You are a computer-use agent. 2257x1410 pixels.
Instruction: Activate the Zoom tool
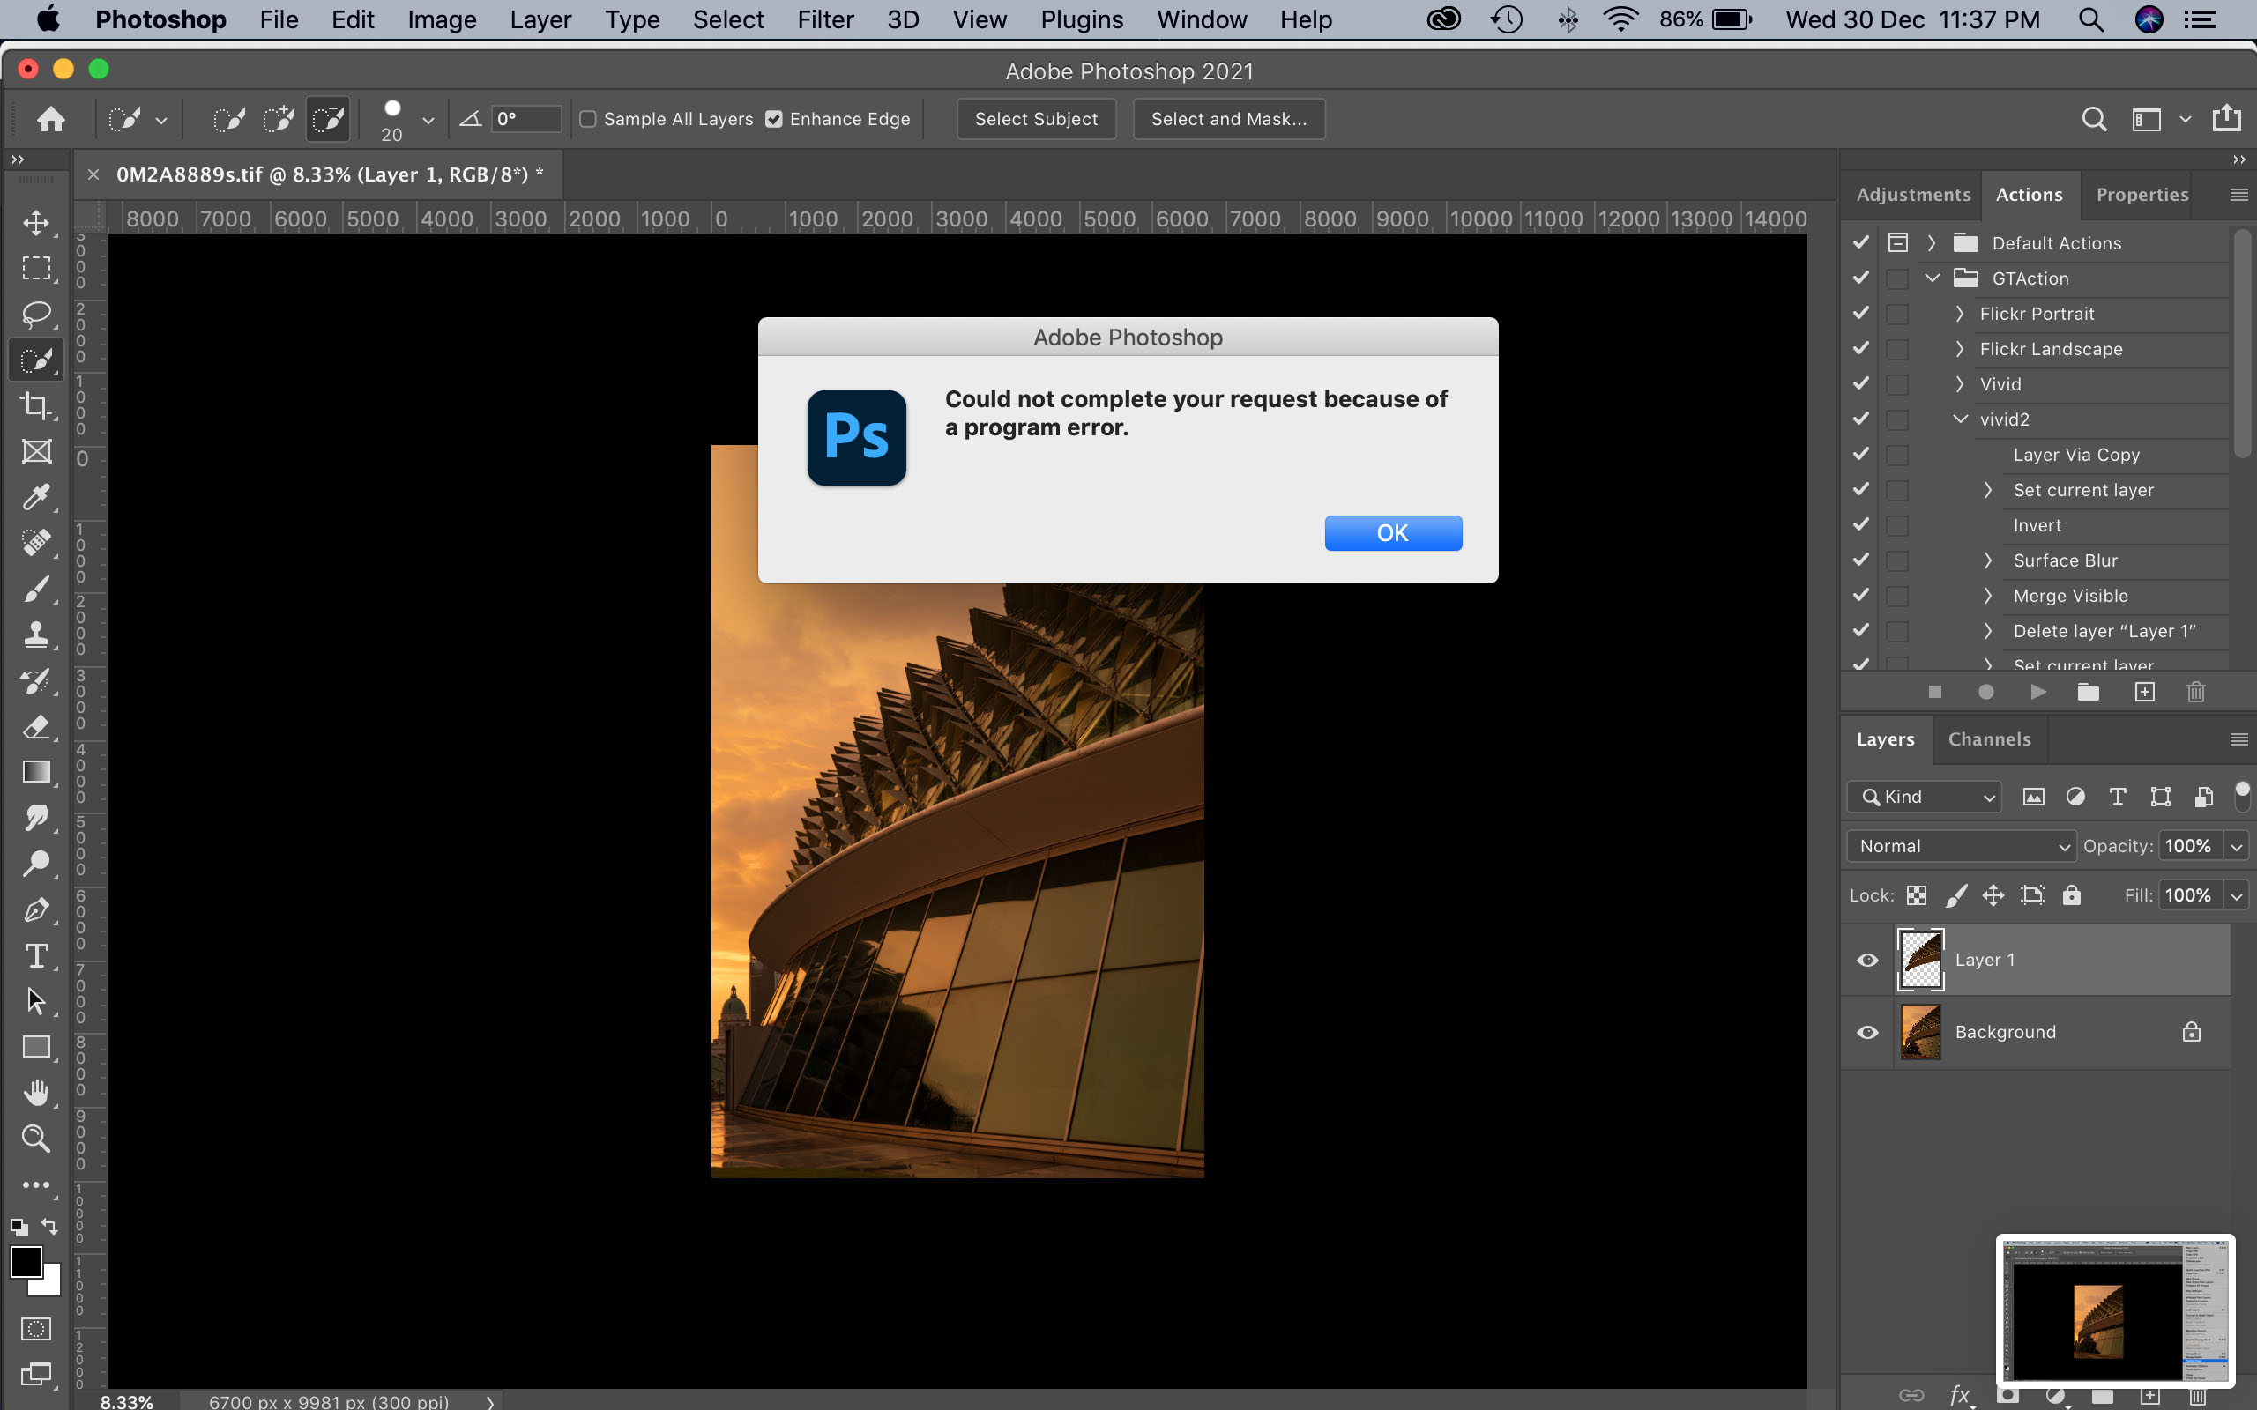36,1138
